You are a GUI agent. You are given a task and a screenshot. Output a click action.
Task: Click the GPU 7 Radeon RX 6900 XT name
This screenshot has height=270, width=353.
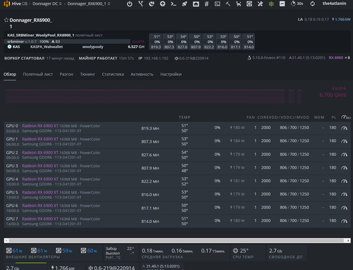(40, 219)
